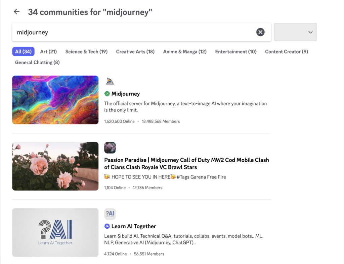The height and width of the screenshot is (264, 344).
Task: Select the All (34) filter tab
Action: pos(23,52)
